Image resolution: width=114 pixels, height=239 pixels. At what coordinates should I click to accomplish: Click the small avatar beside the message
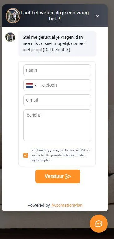coord(10,37)
